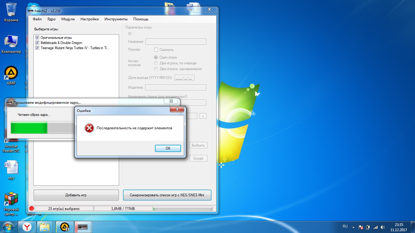Click the Название input field
The image size is (415, 233).
click(176, 42)
